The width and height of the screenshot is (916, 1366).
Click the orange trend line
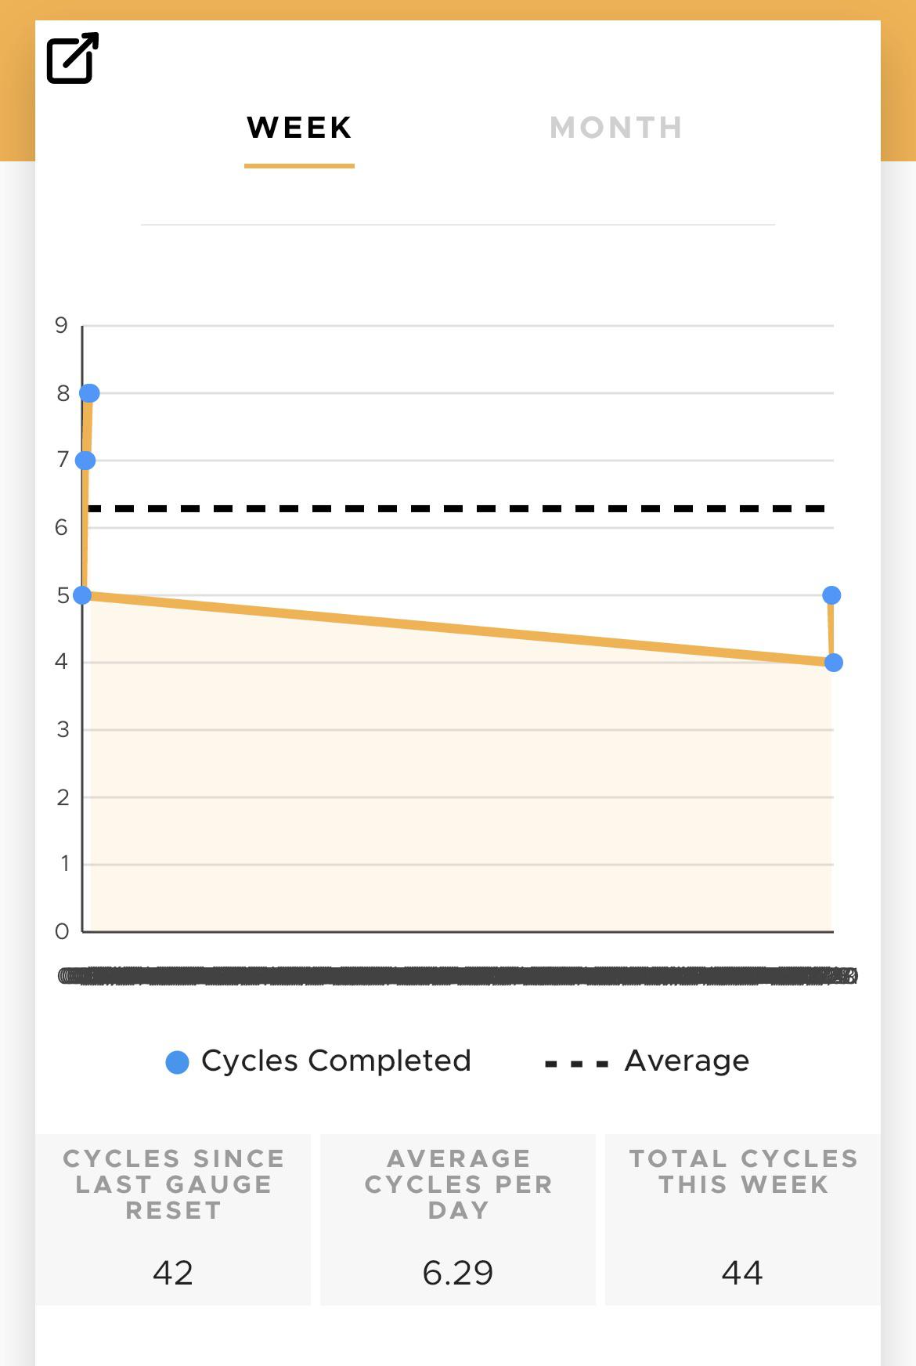[x=457, y=629]
